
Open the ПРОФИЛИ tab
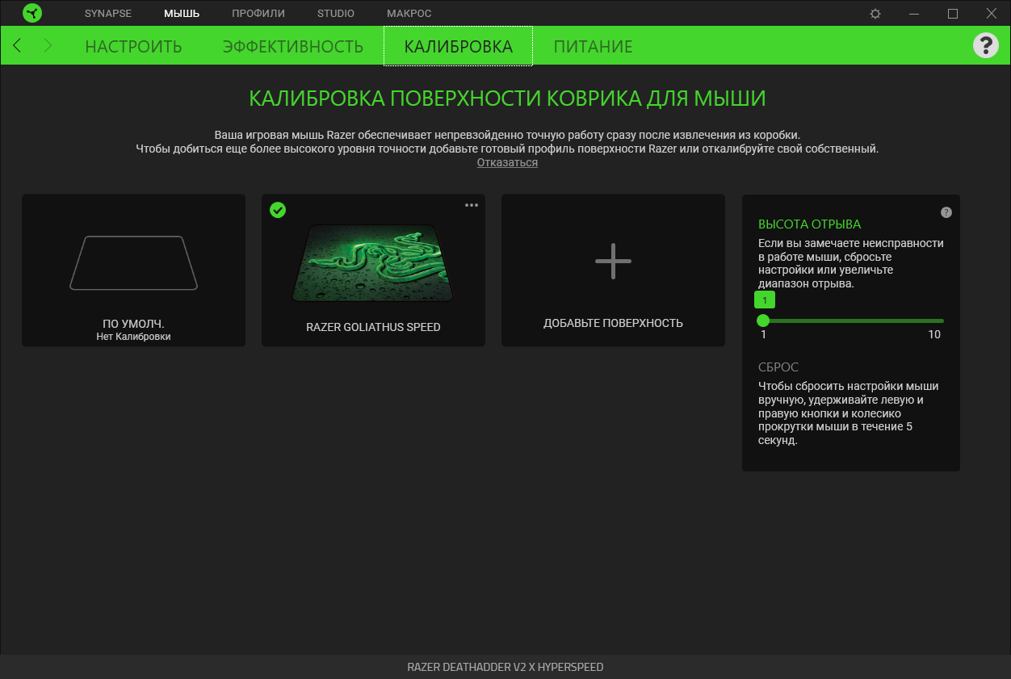(258, 14)
